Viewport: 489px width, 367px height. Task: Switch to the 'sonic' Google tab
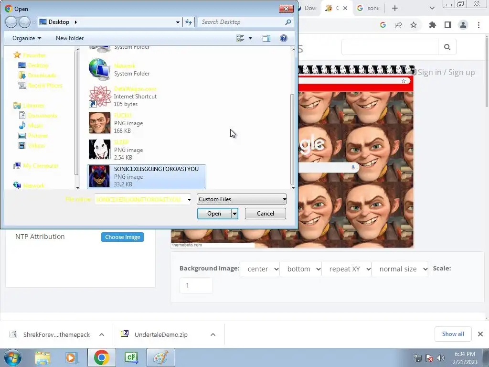369,9
